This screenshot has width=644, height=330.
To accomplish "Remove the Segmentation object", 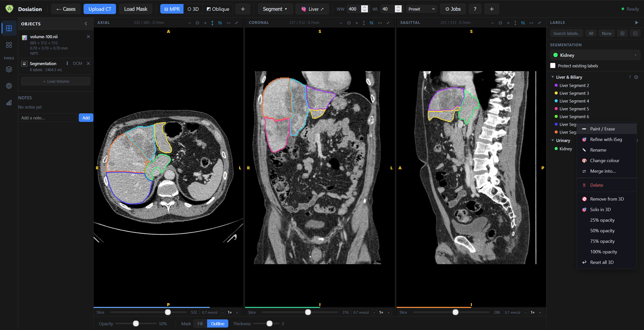I will pyautogui.click(x=88, y=63).
